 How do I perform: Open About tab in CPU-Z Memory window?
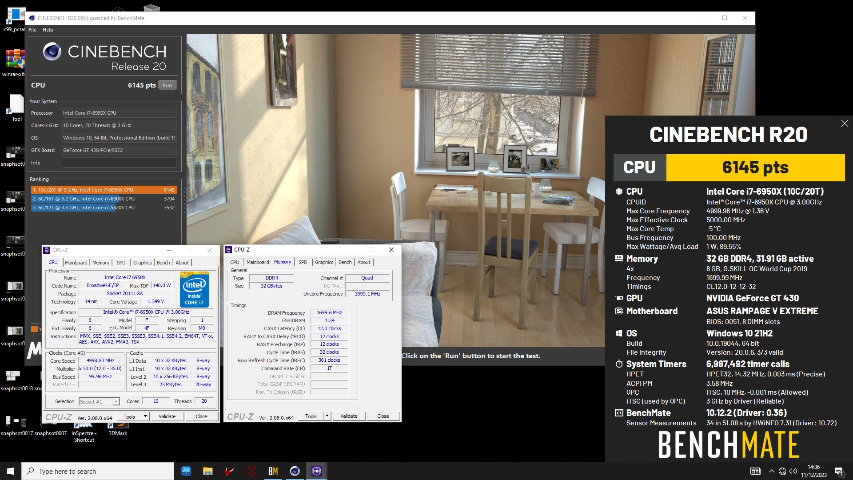tap(364, 262)
